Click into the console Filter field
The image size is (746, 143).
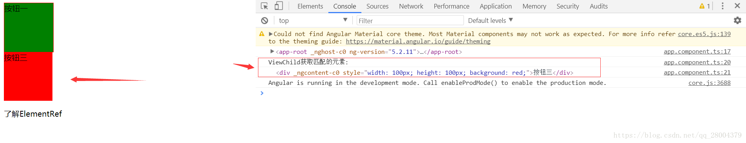pyautogui.click(x=410, y=21)
